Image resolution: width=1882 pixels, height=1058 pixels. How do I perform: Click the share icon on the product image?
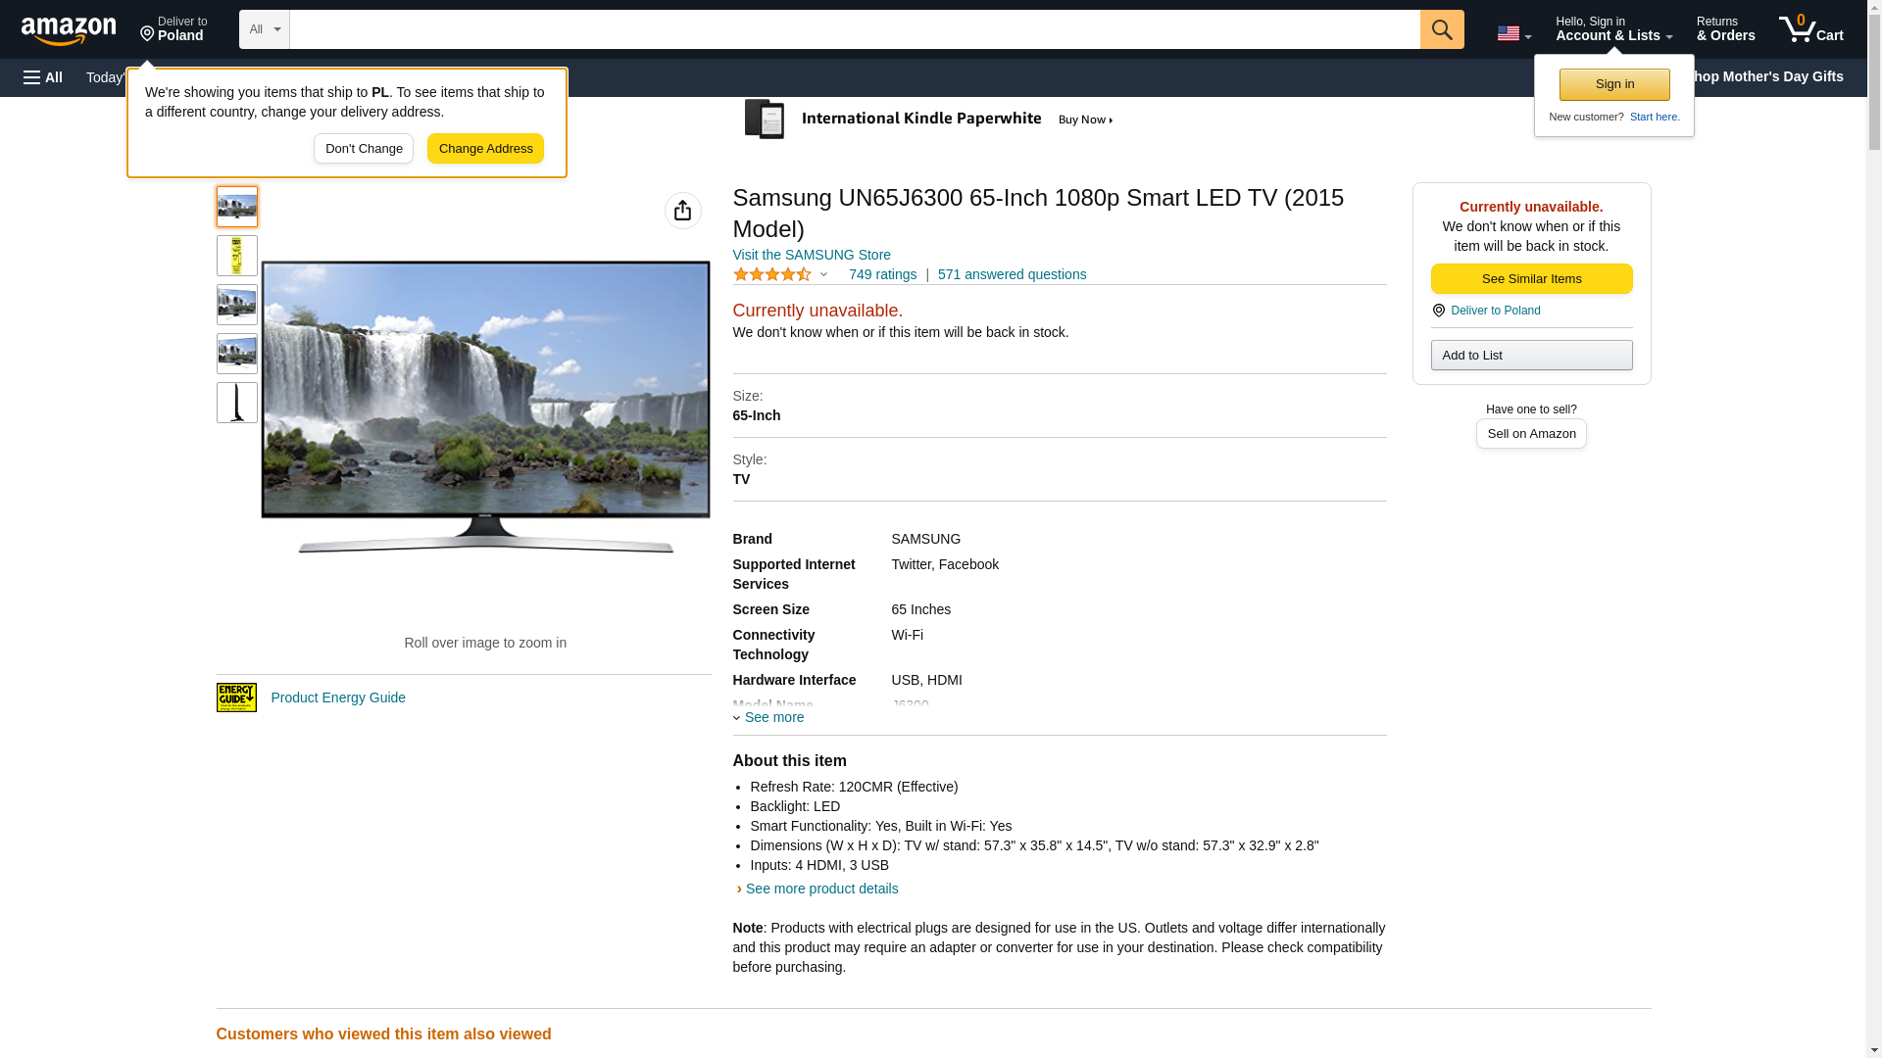682,211
